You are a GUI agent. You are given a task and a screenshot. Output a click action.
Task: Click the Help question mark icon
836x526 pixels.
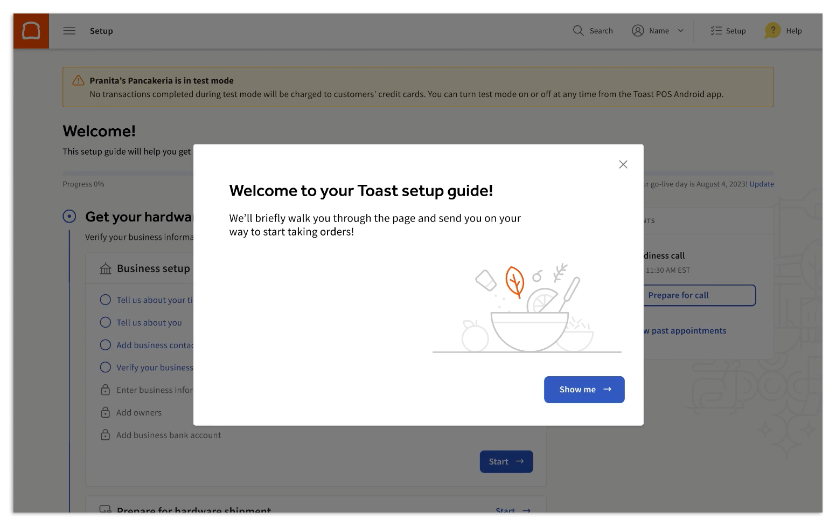tap(772, 31)
